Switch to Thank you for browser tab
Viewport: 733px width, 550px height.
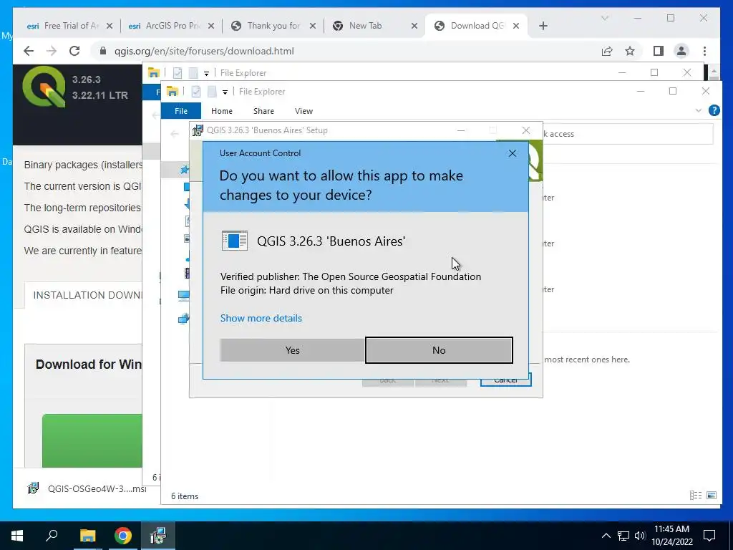tap(273, 26)
